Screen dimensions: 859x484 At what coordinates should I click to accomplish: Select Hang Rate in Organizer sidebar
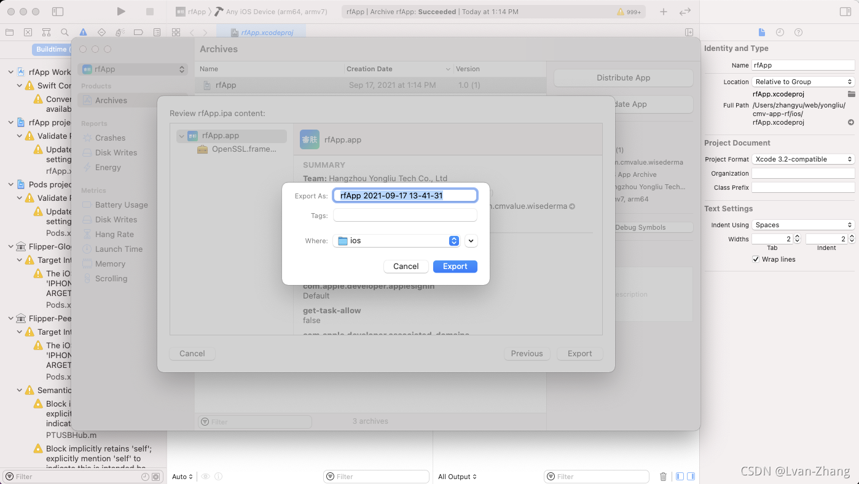click(114, 235)
